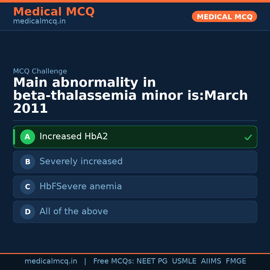Click the B option circle
The height and width of the screenshot is (270, 270).
pyautogui.click(x=27, y=162)
